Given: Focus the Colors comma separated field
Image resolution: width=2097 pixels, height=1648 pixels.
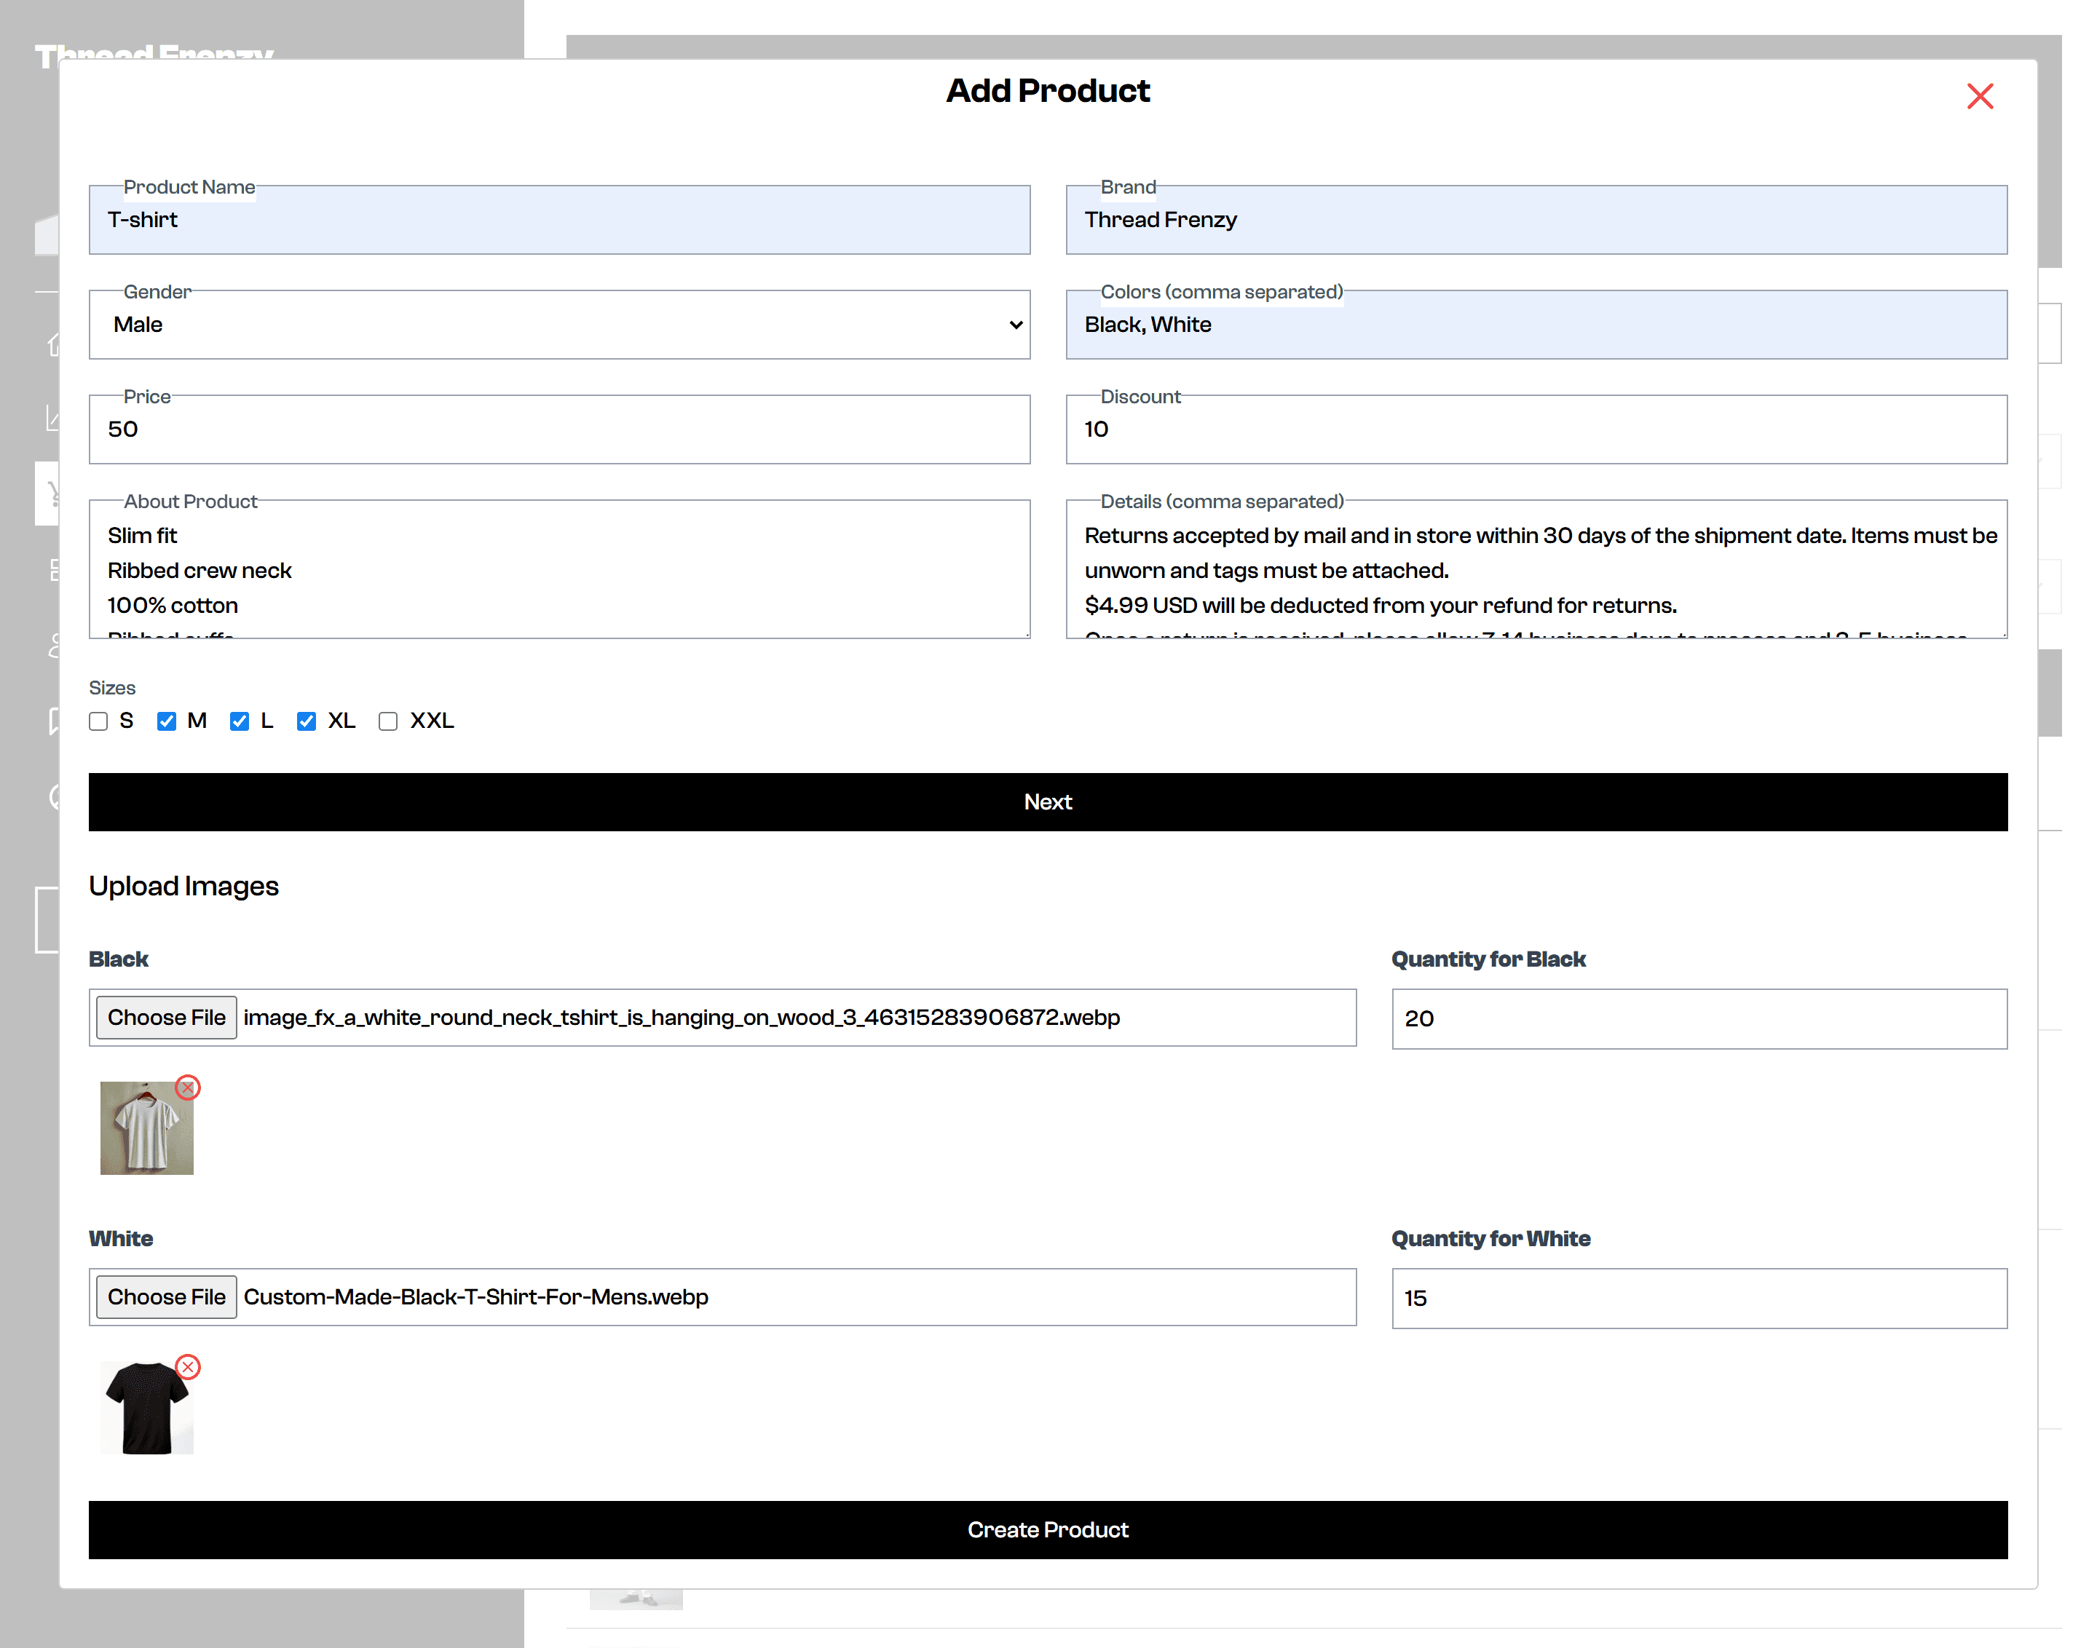Looking at the screenshot, I should coord(1536,325).
